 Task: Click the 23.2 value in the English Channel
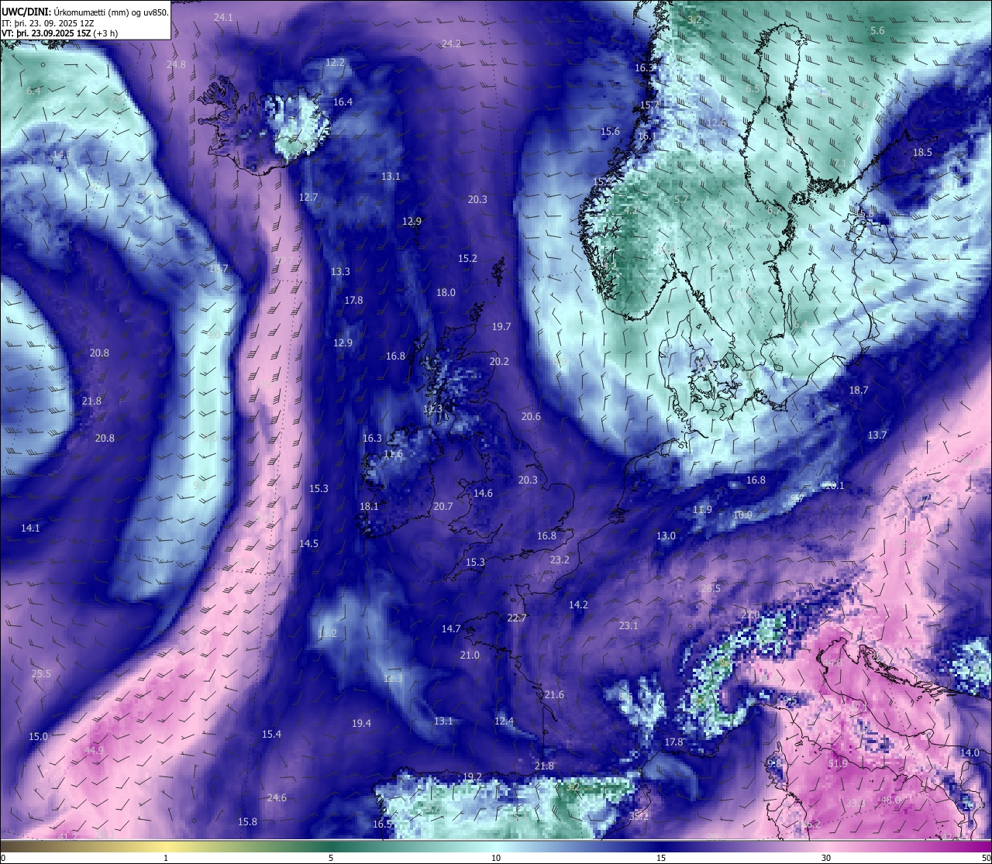click(560, 560)
